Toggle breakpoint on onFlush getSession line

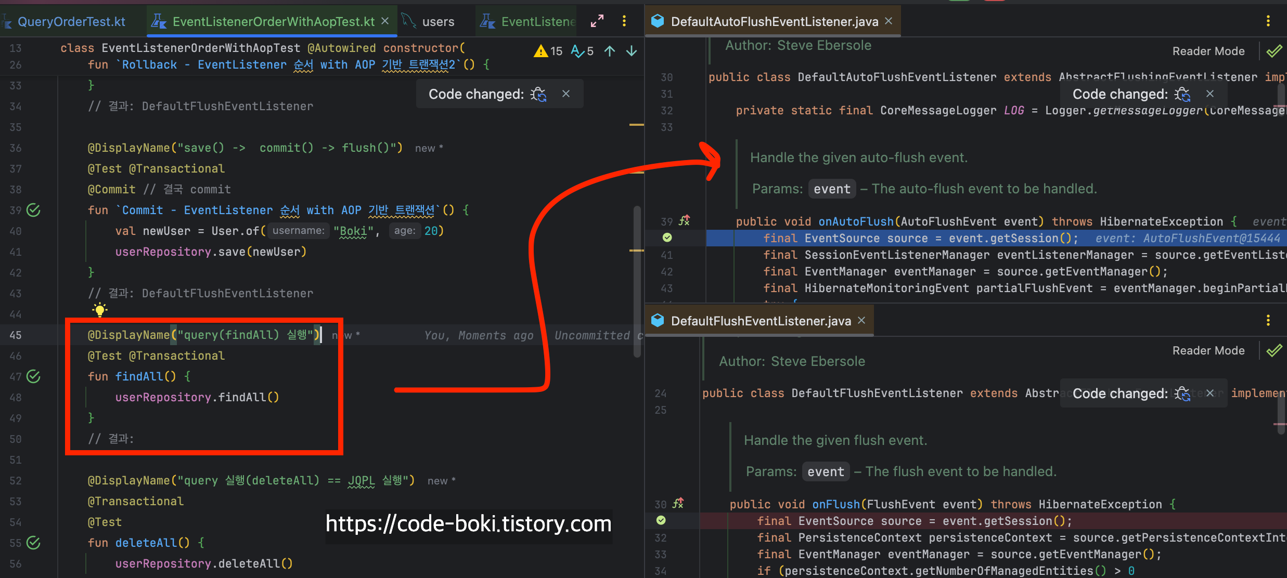(x=661, y=520)
